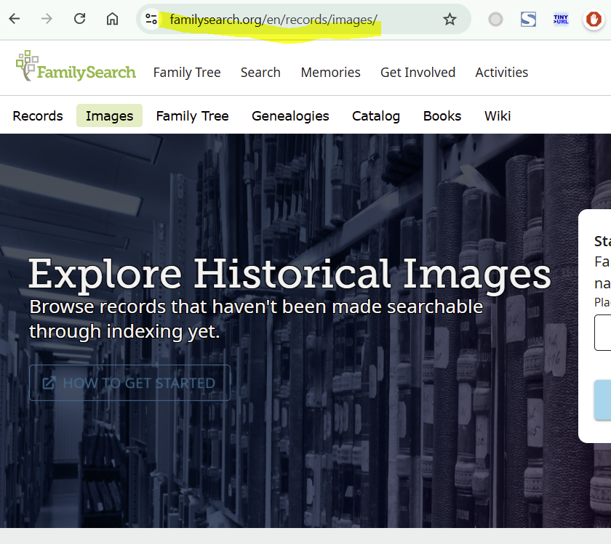Click the FamilySearch logo
Screen dimensions: 611x544
pos(76,66)
